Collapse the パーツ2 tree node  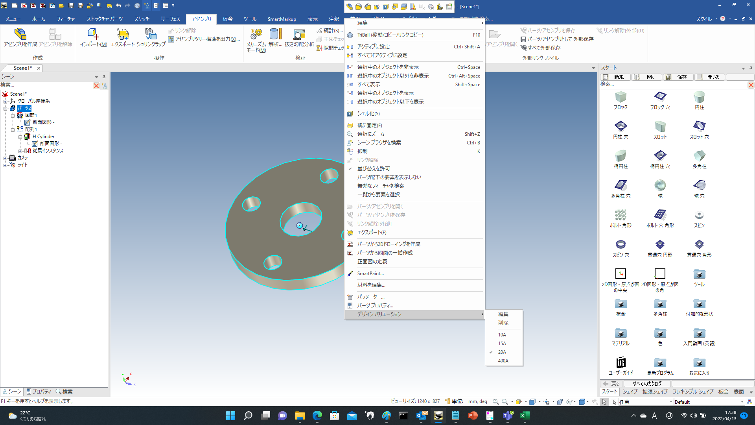click(6, 108)
